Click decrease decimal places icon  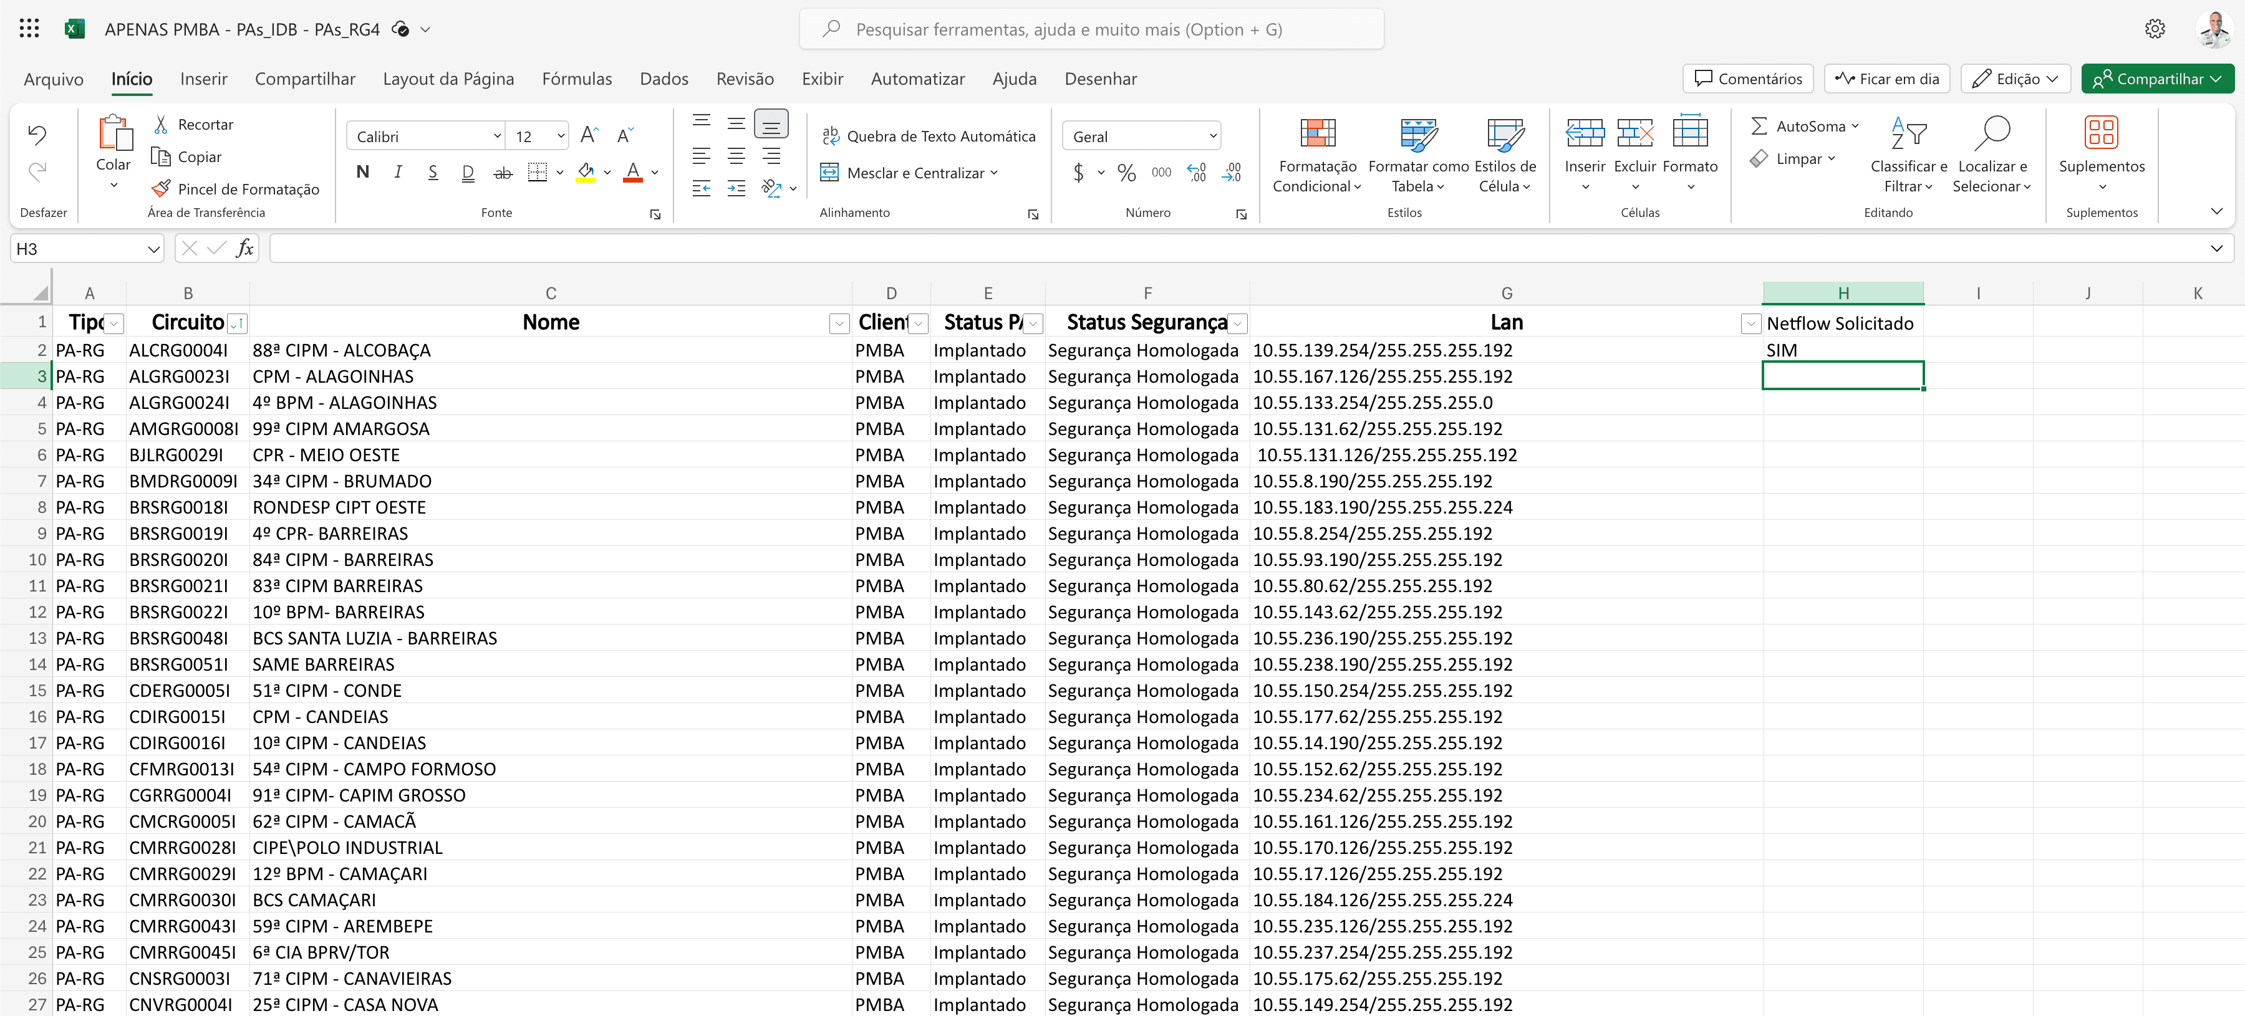tap(1232, 173)
